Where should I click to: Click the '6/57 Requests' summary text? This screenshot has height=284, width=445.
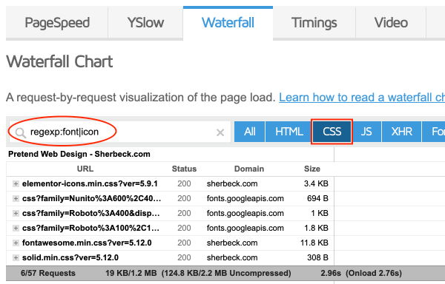click(x=48, y=273)
